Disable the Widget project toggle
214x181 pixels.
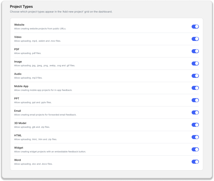195,149
